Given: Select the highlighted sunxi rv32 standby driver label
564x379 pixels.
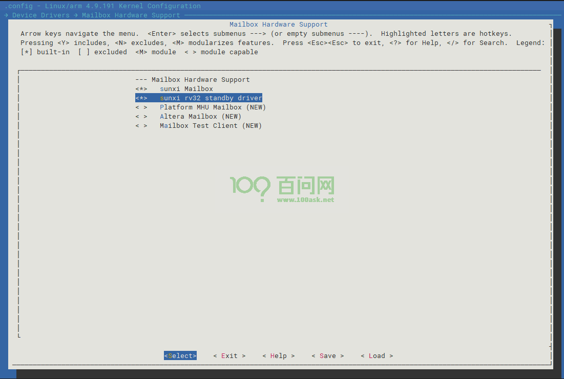Looking at the screenshot, I should pyautogui.click(x=211, y=98).
